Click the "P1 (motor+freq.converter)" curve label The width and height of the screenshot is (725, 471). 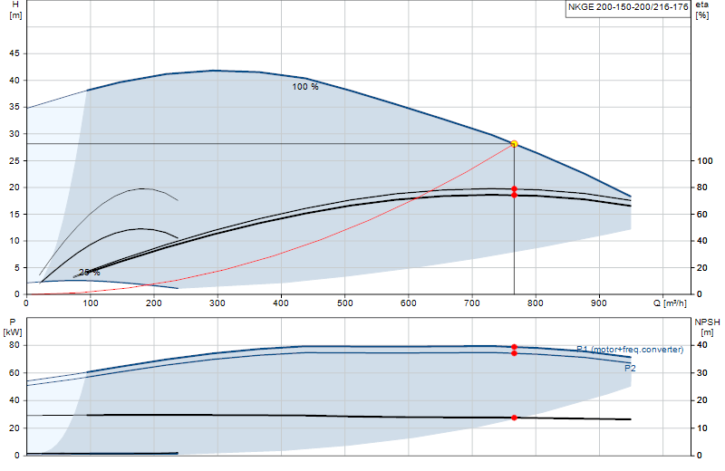[630, 350]
